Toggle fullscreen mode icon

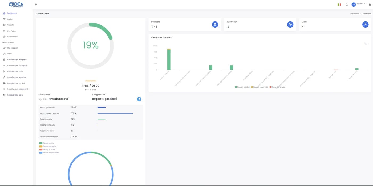coord(347,5)
